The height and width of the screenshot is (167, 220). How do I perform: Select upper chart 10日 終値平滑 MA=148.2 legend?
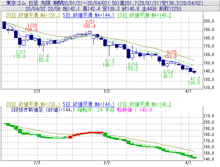coord(144,15)
